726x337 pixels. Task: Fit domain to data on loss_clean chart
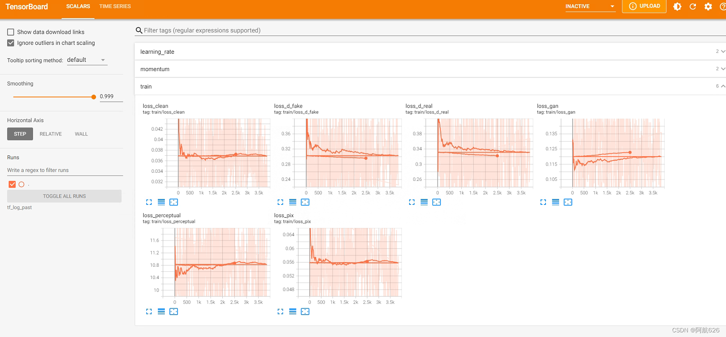174,202
